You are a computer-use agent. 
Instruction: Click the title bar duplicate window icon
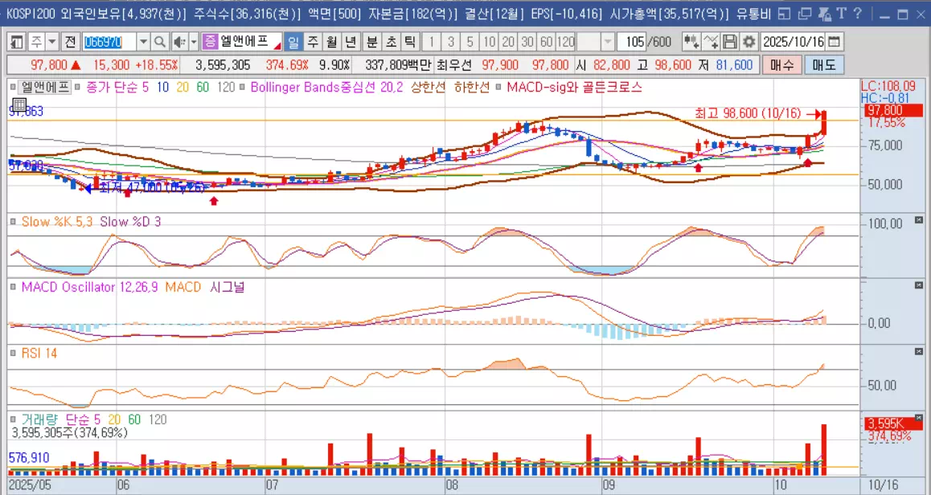[x=805, y=13]
